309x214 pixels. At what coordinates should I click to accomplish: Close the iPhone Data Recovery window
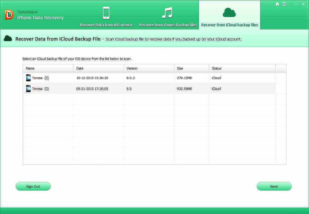(x=303, y=4)
